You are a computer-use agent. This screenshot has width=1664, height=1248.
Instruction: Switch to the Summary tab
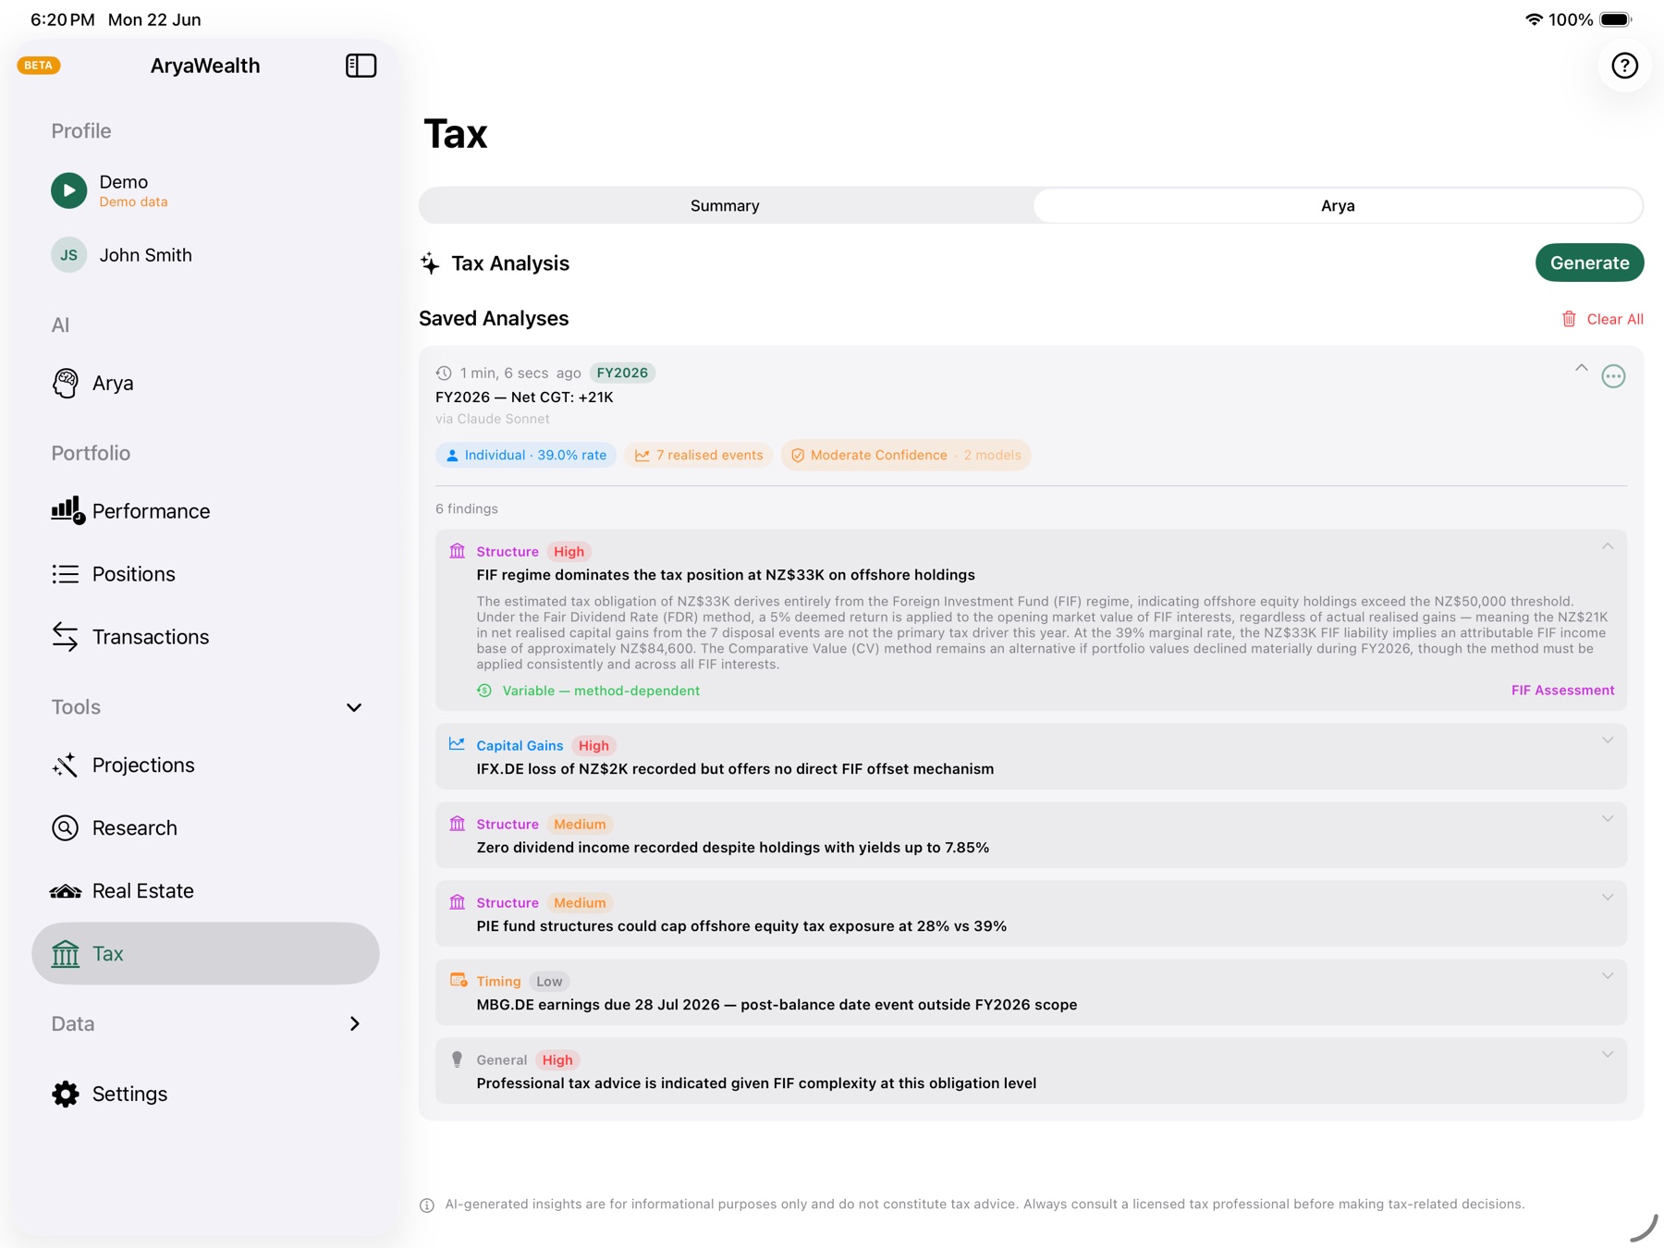pos(726,205)
